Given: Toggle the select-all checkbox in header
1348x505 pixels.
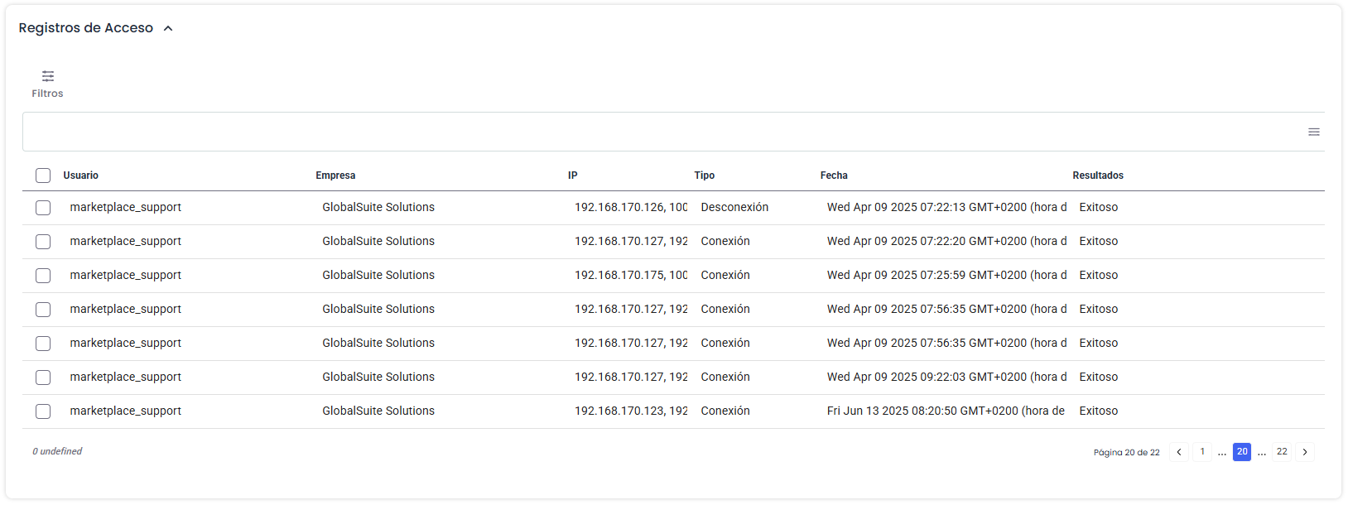Looking at the screenshot, I should [x=43, y=176].
